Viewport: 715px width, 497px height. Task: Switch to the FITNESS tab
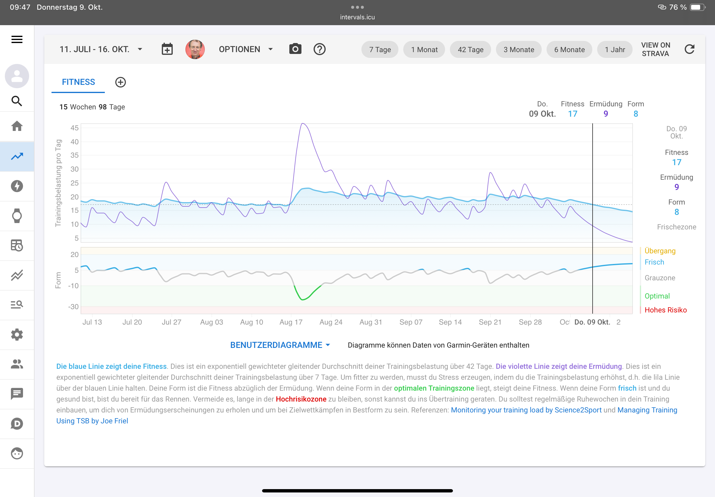click(x=78, y=82)
